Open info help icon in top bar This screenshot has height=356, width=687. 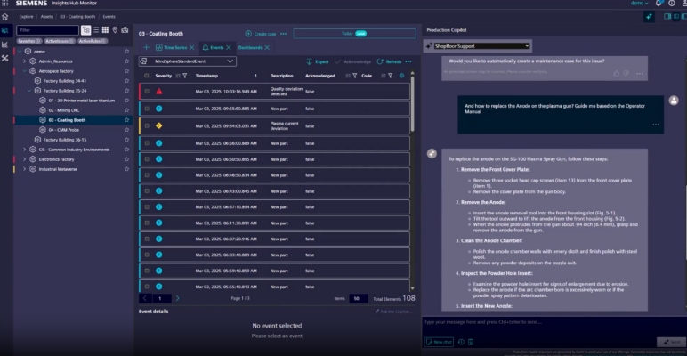672,3
